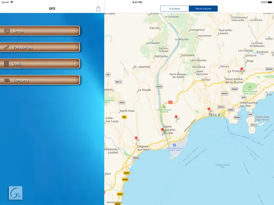Select the Nous trouver tab
Viewport: 274px width, 205px height.
click(x=203, y=8)
